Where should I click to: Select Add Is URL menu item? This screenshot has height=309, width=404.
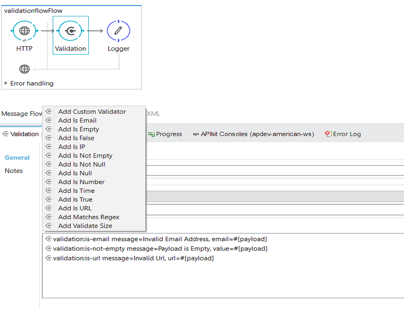coord(74,208)
